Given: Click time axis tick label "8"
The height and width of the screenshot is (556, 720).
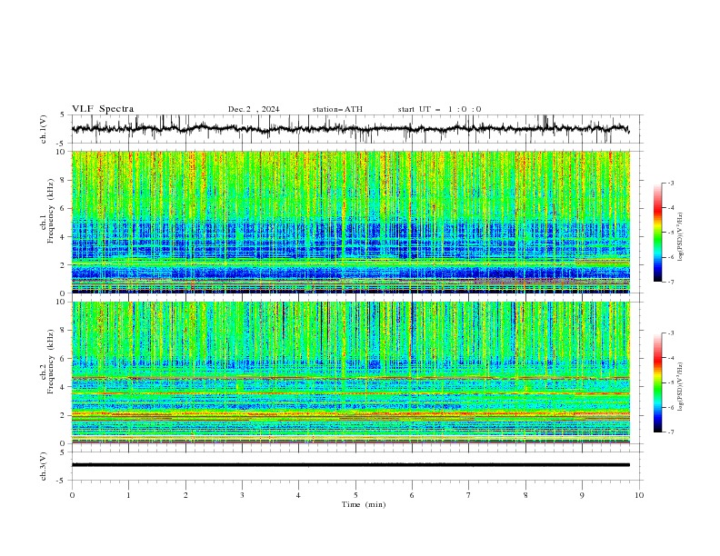Looking at the screenshot, I should pyautogui.click(x=525, y=495).
